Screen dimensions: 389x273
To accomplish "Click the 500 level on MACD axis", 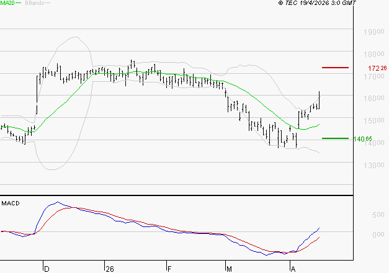I will click(378, 215).
